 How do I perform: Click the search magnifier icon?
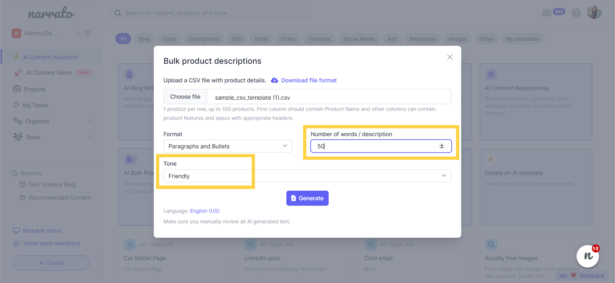click(118, 13)
